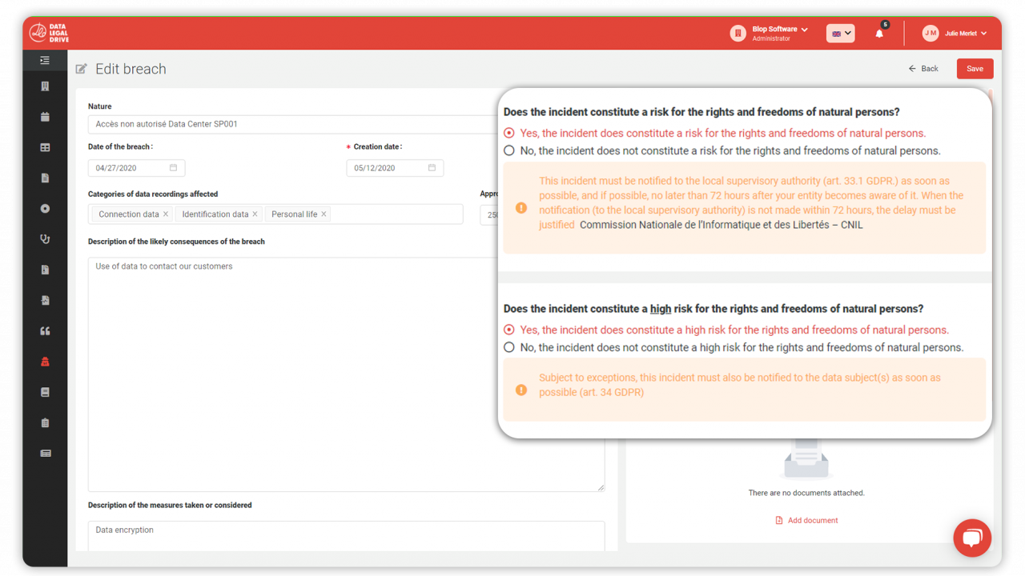This screenshot has height=576, width=1025.
Task: Remove the Connection data tag
Action: [166, 214]
